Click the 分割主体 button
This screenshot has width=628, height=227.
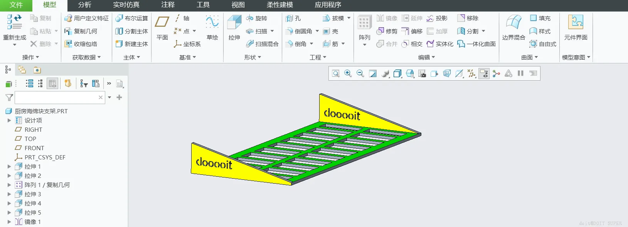[131, 31]
